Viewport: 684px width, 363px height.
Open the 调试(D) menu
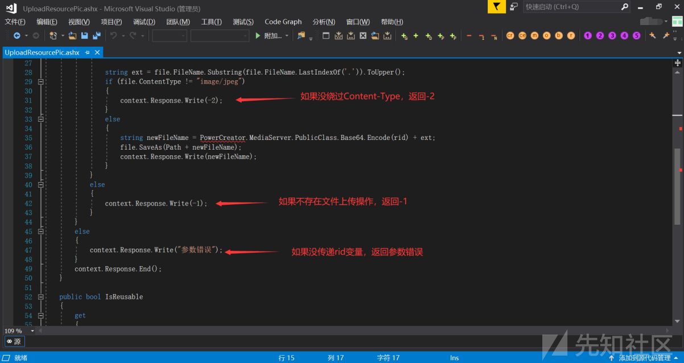coord(144,22)
